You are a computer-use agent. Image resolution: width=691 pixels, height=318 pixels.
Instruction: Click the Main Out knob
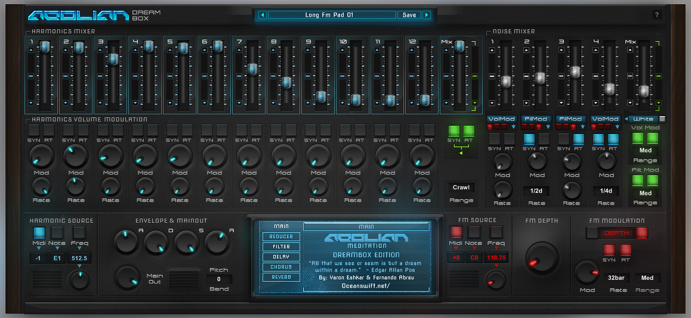pyautogui.click(x=127, y=277)
